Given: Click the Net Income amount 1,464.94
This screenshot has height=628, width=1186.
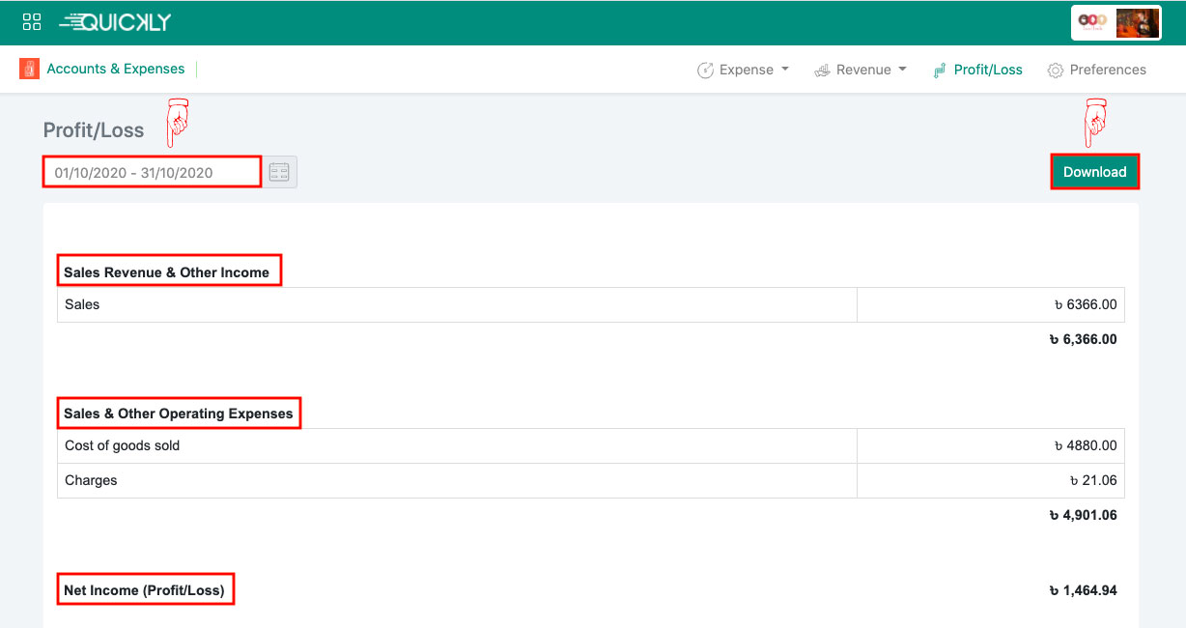Looking at the screenshot, I should click(x=1083, y=590).
